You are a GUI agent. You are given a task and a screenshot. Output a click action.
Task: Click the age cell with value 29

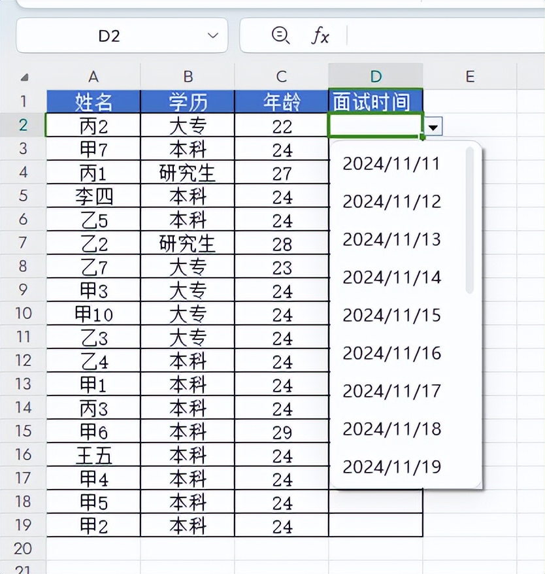(x=282, y=431)
